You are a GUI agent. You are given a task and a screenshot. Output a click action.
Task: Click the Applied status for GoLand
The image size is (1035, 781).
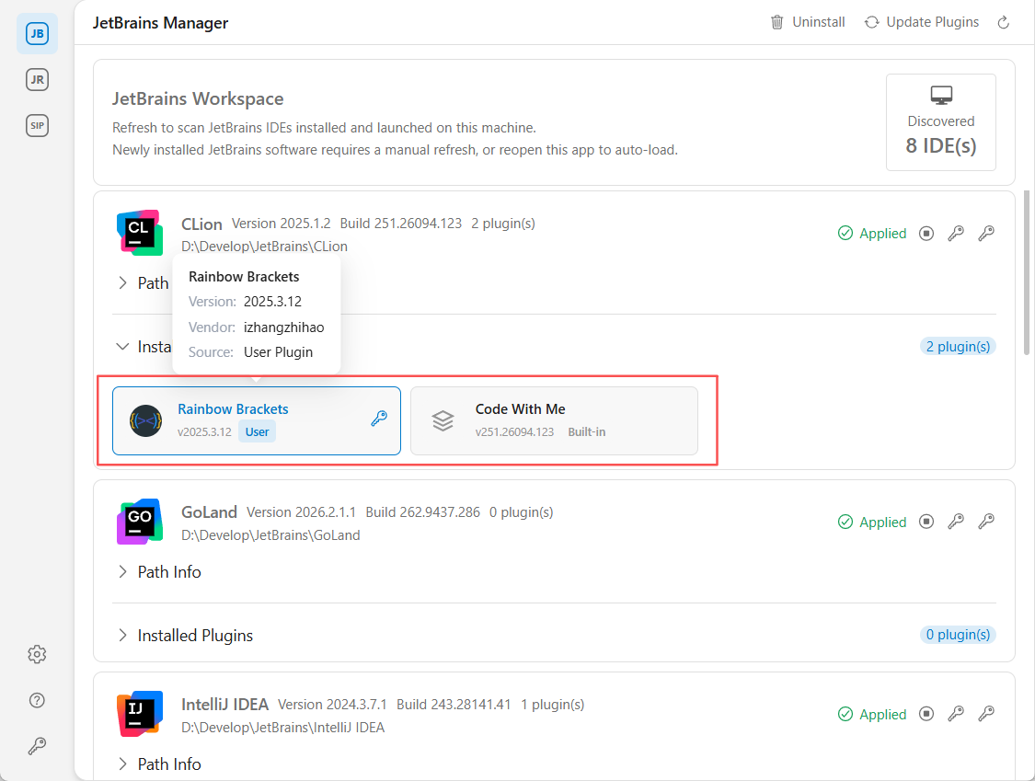tap(872, 523)
